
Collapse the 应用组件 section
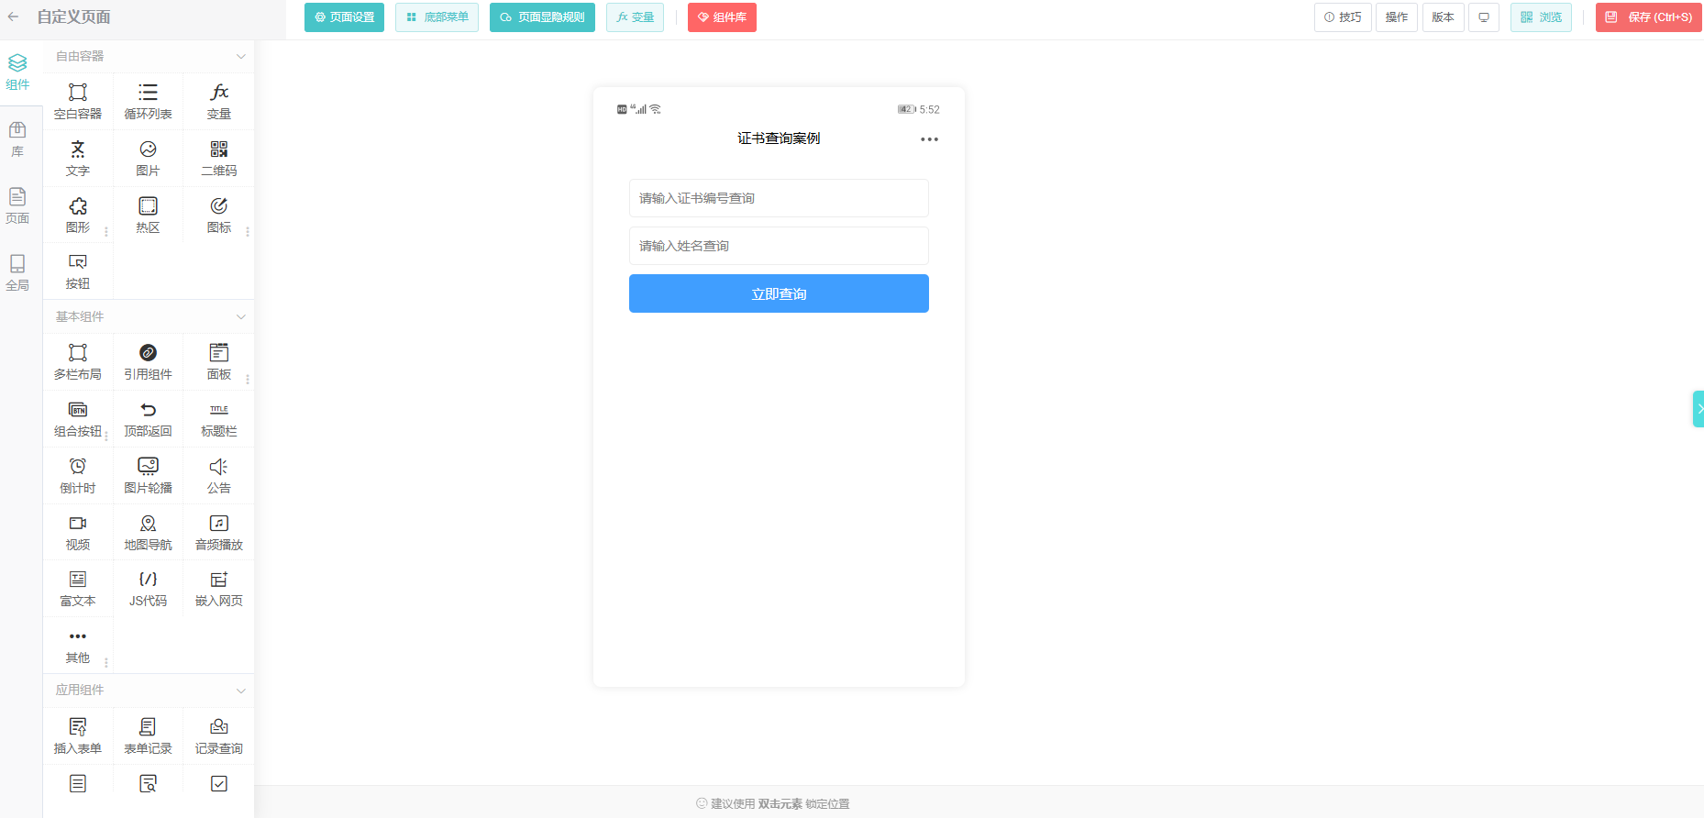click(241, 690)
